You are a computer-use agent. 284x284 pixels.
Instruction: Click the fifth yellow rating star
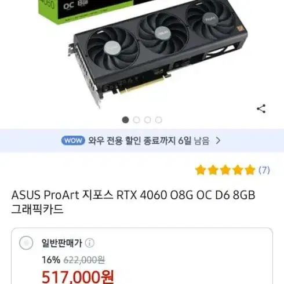250,170
